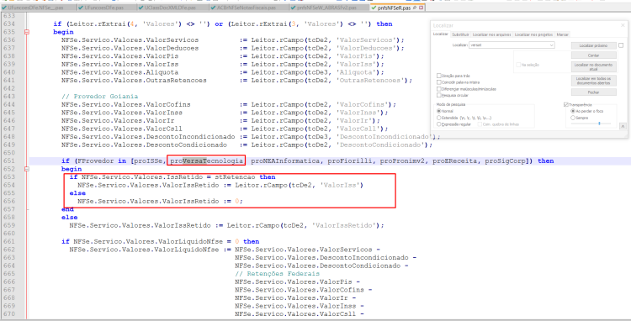Click 'proPronimv2' on line 651
This screenshot has height=321, width=631.
pyautogui.click(x=402, y=161)
